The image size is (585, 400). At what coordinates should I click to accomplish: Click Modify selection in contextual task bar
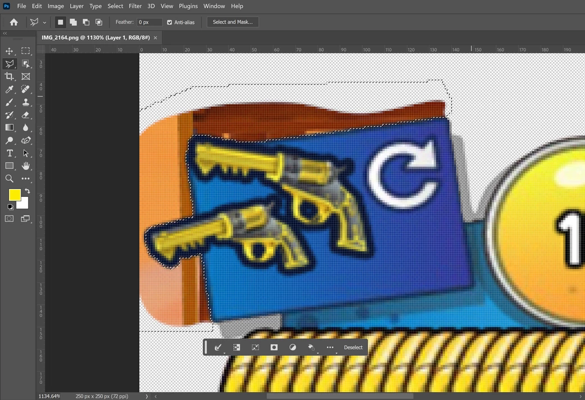218,347
